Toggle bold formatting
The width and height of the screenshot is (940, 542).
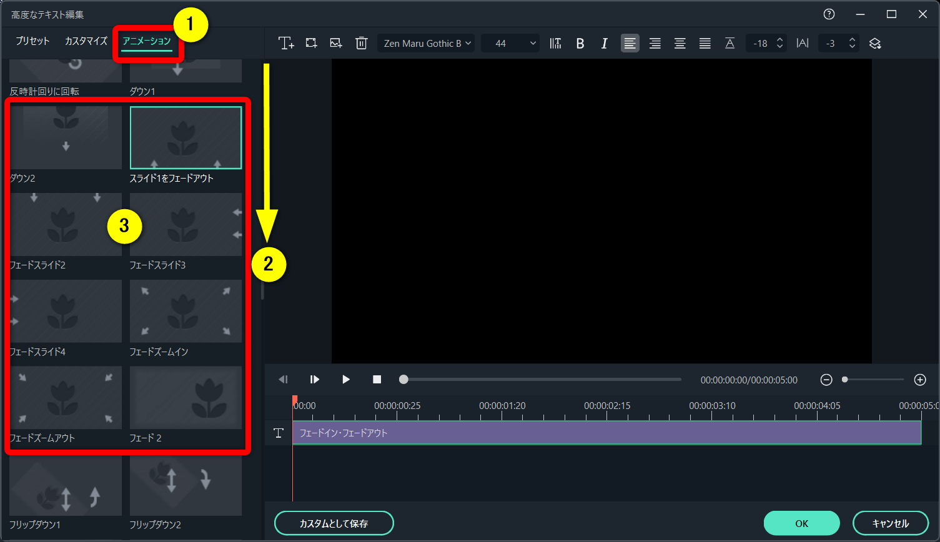tap(580, 43)
